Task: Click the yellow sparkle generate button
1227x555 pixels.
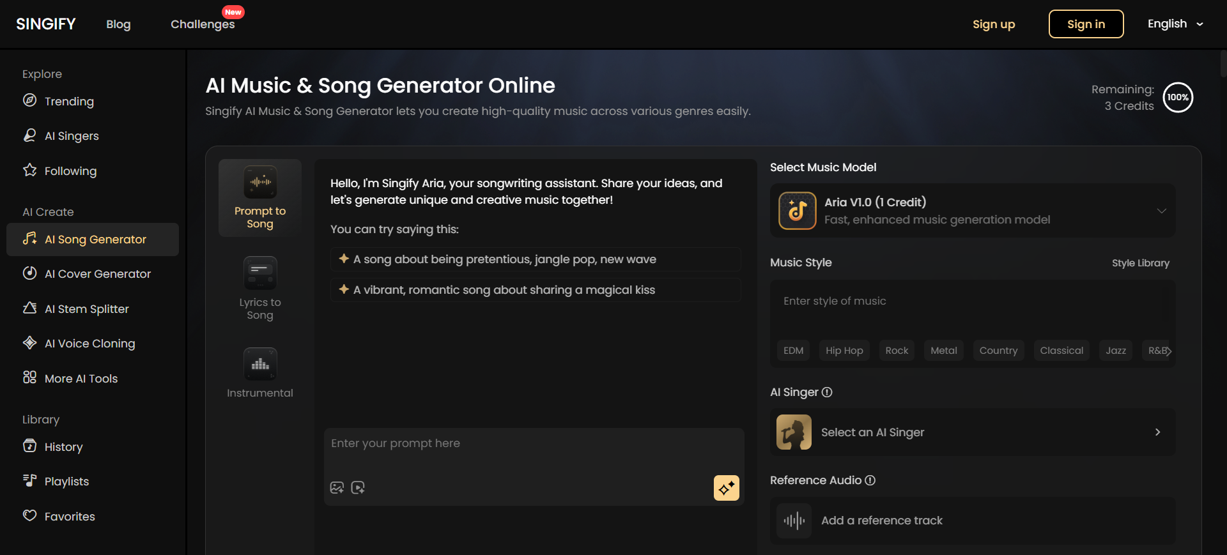Action: click(727, 488)
